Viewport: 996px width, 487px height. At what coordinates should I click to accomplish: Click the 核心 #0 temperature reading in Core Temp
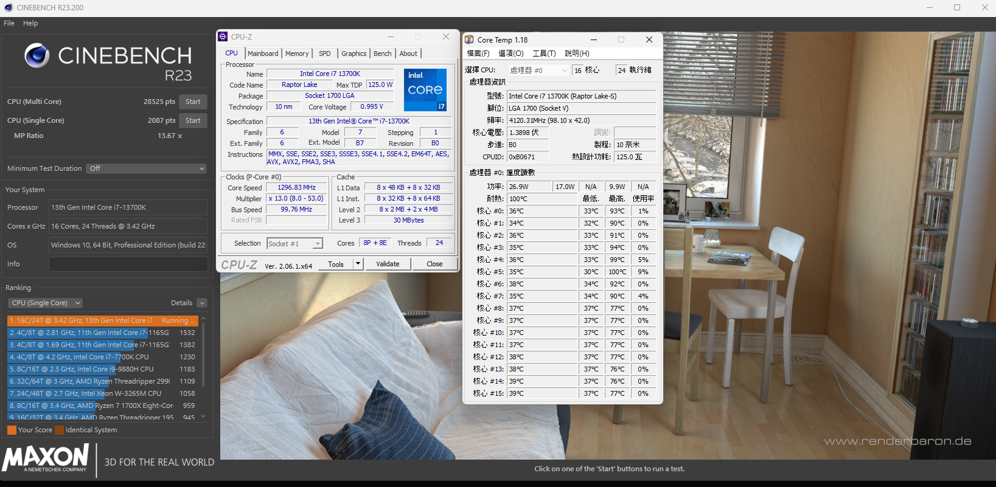(542, 211)
